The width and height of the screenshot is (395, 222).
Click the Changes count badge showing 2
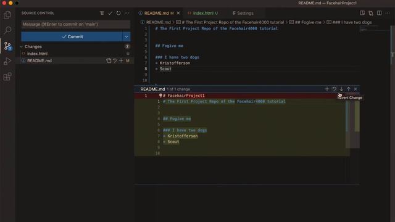tap(127, 47)
